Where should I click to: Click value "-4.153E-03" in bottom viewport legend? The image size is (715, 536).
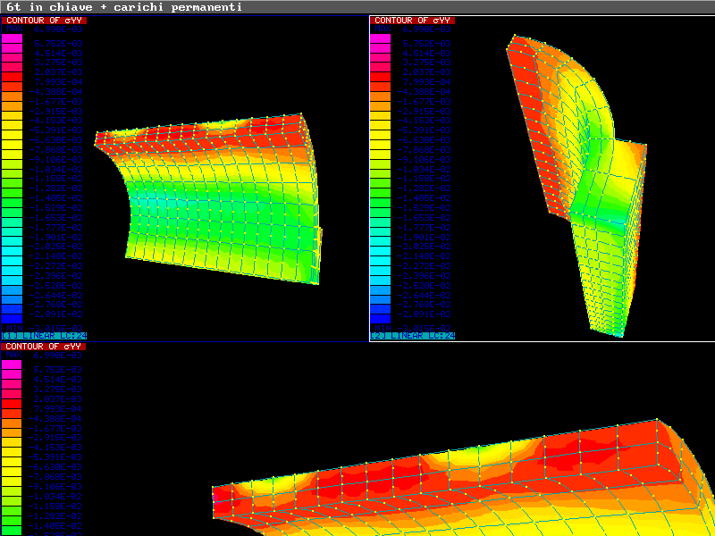[x=55, y=448]
